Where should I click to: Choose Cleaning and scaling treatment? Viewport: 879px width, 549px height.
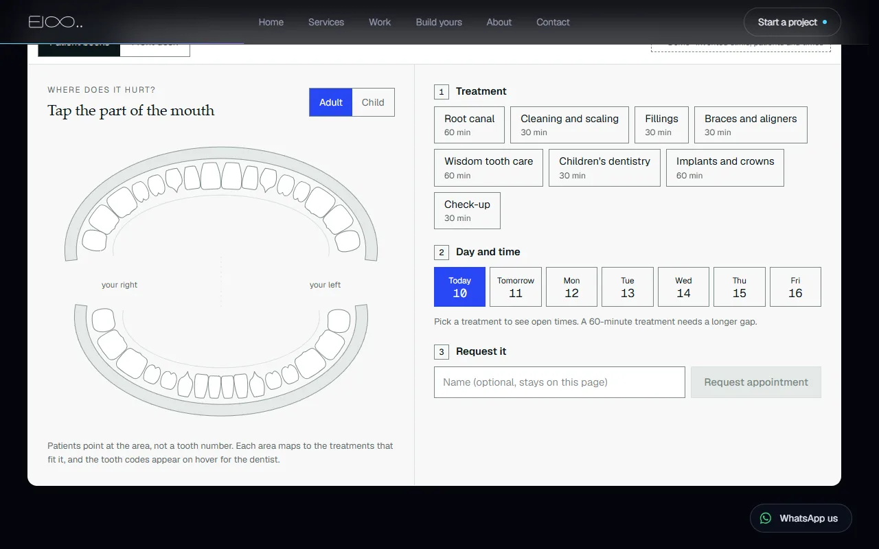pos(569,125)
